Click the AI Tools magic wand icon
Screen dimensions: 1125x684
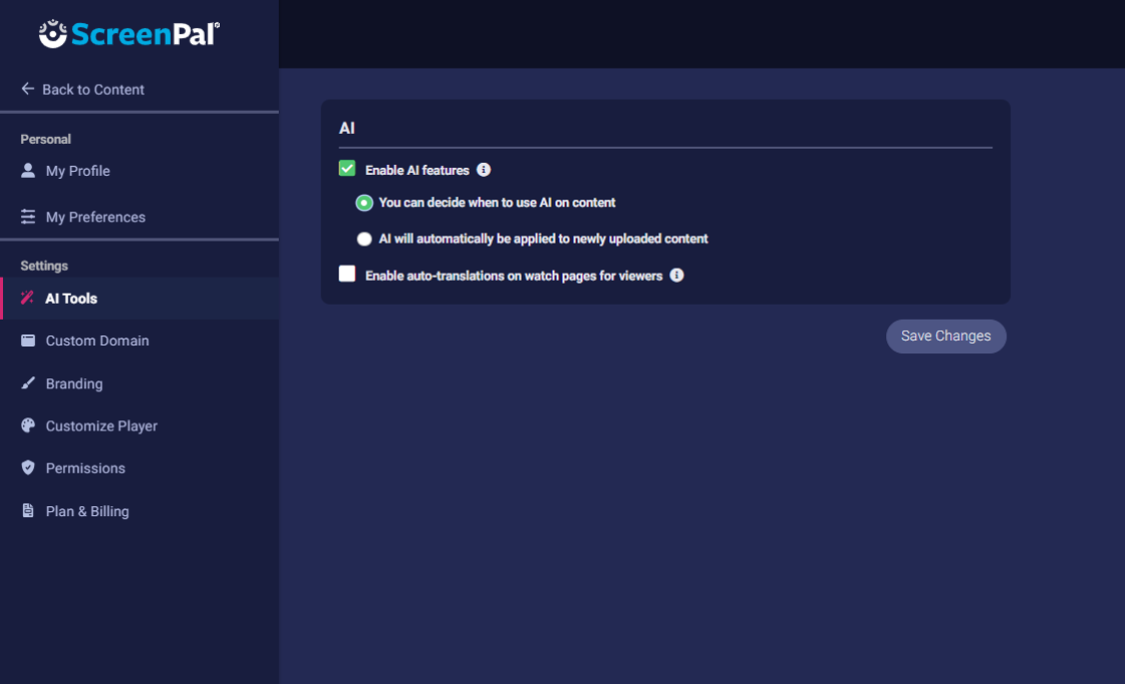click(28, 299)
